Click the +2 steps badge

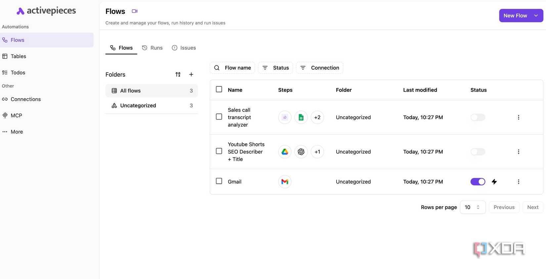(x=317, y=117)
